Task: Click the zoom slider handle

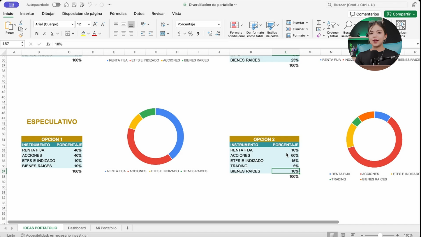Action: click(380, 235)
